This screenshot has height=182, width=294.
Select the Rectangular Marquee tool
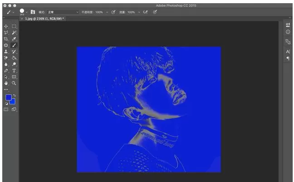(x=14, y=26)
